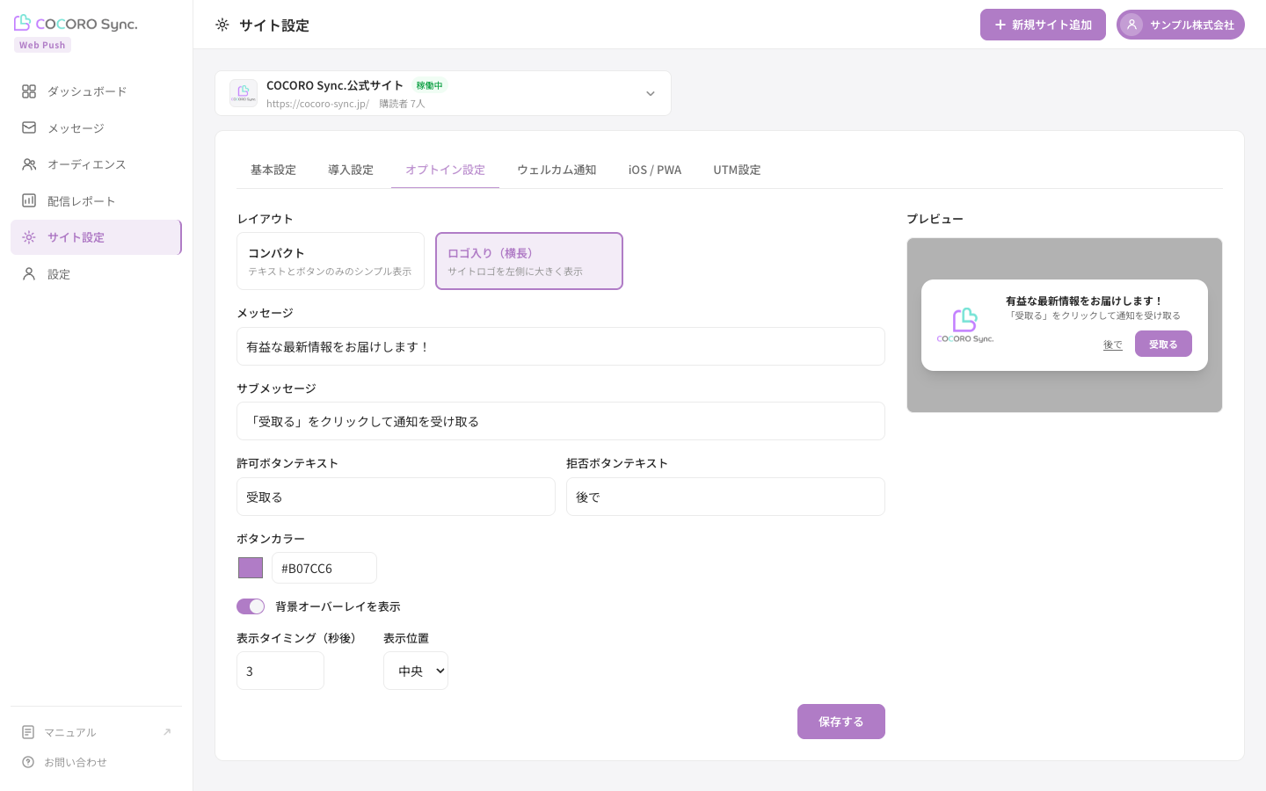Click the dashboard grid icon

pyautogui.click(x=29, y=91)
